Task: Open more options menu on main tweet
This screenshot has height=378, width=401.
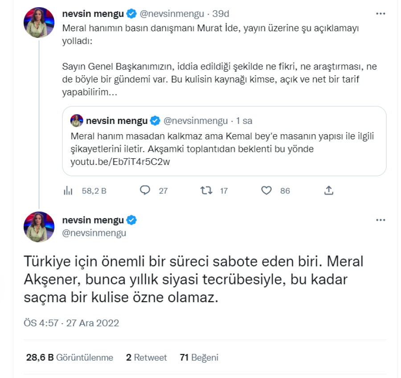Action: [380, 220]
